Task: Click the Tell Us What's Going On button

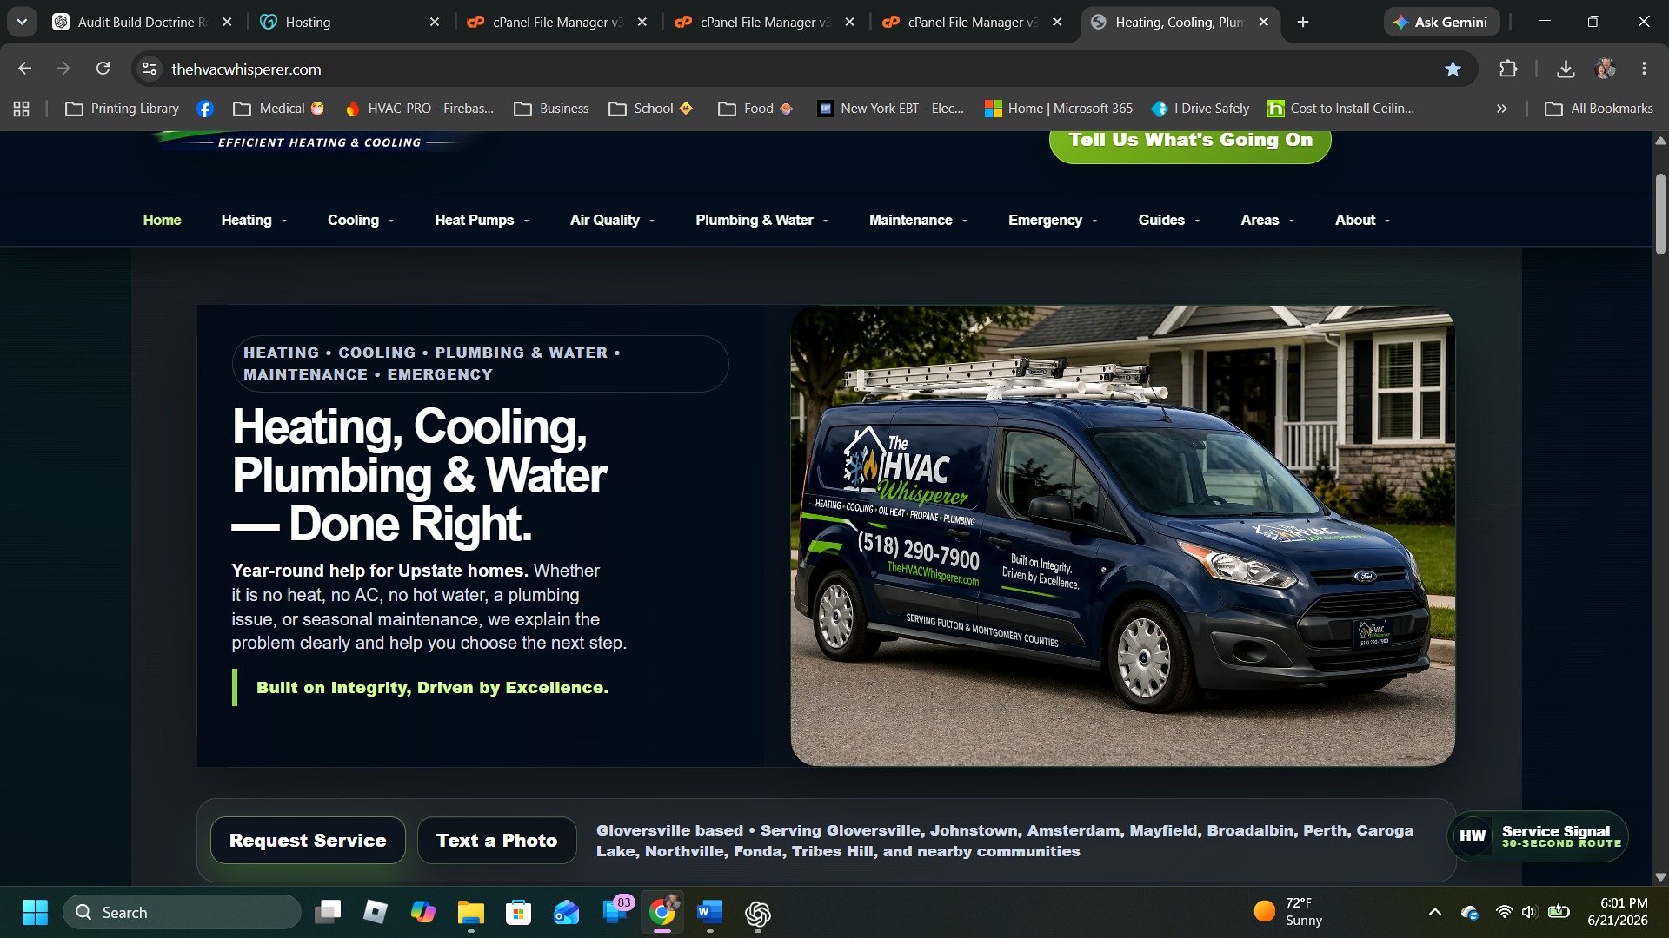Action: point(1190,142)
